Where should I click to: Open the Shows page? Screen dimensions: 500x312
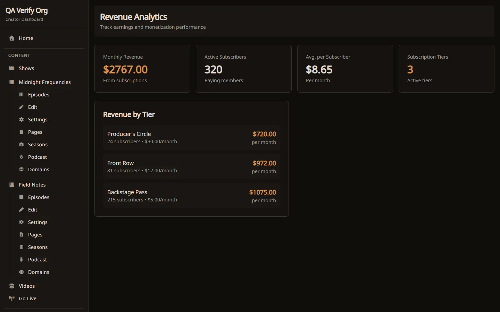44,68
